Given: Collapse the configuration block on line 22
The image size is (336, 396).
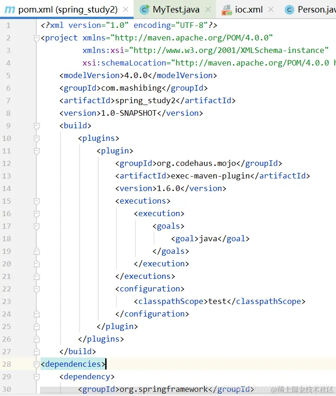Looking at the screenshot, I should pyautogui.click(x=37, y=289).
